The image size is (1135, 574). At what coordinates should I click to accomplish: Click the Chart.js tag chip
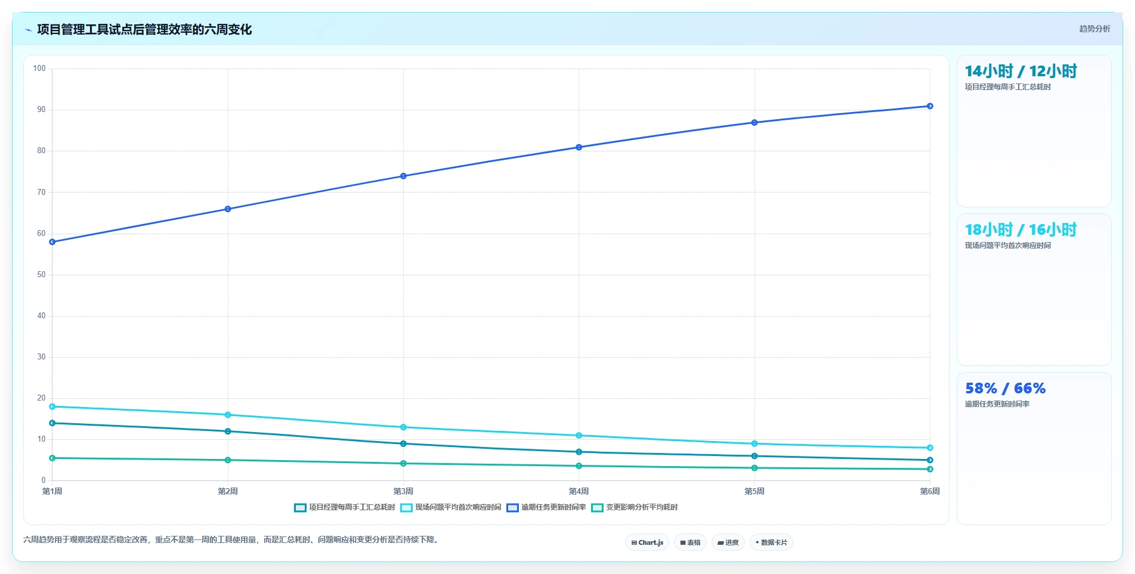[x=647, y=542]
